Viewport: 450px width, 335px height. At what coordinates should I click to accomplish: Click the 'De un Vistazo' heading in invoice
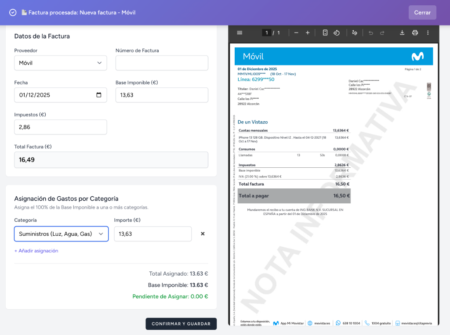253,122
